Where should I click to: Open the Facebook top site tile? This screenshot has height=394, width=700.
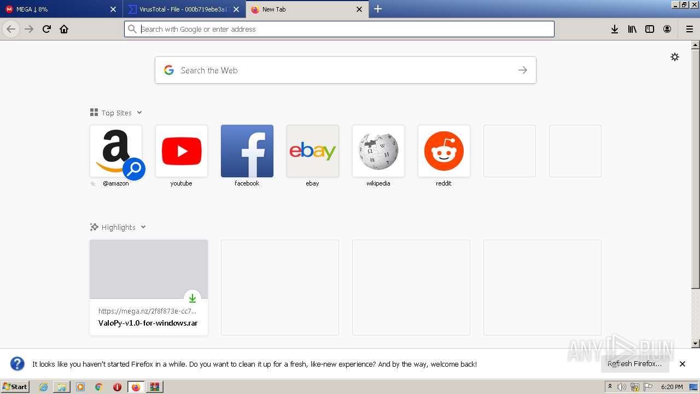(x=247, y=151)
